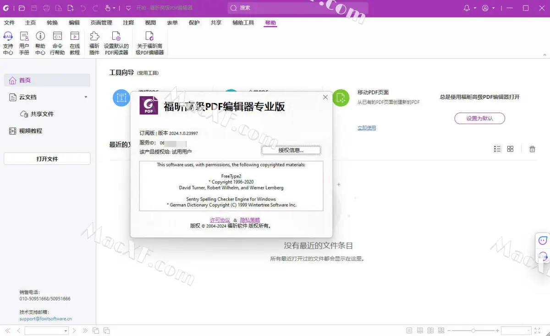Click Set as Default (设置为默认) button
550x336 pixels.
479,118
